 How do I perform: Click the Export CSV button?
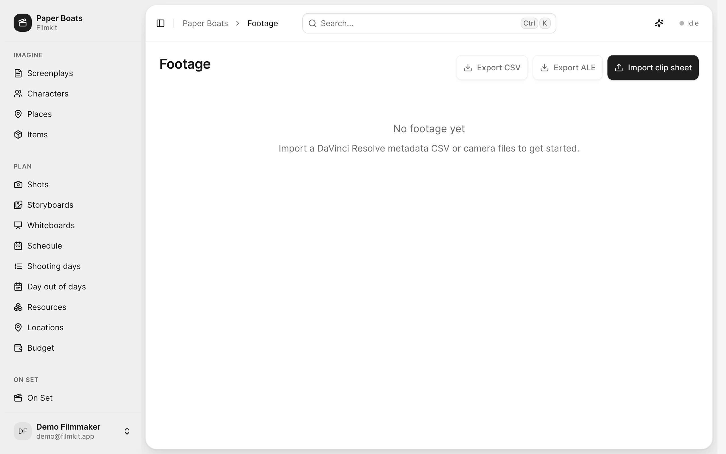point(492,68)
